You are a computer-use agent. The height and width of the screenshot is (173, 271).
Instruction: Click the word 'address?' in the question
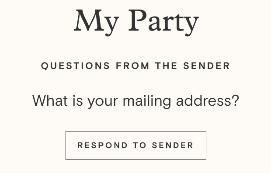[x=208, y=100]
